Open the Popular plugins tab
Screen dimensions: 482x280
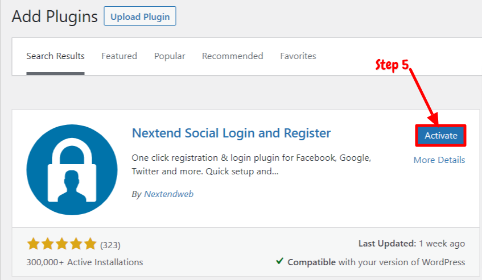(170, 56)
